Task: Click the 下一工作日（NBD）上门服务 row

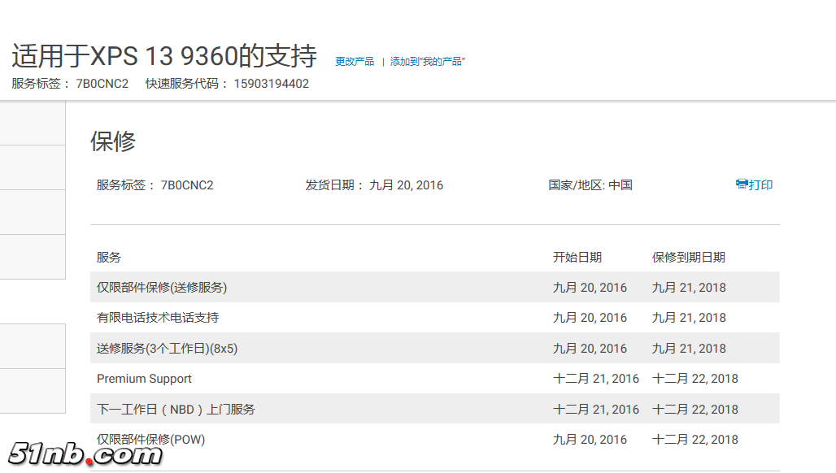Action: [x=176, y=410]
